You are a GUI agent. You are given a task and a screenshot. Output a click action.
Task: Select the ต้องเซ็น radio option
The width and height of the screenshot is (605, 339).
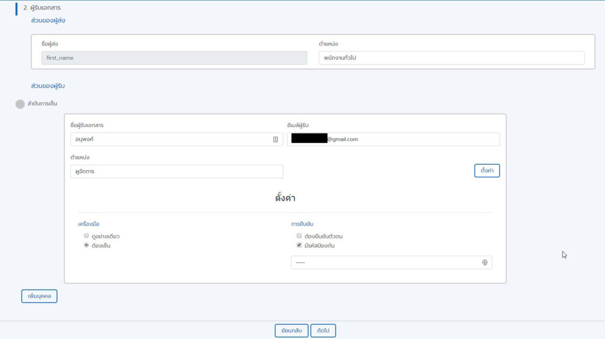(x=86, y=245)
